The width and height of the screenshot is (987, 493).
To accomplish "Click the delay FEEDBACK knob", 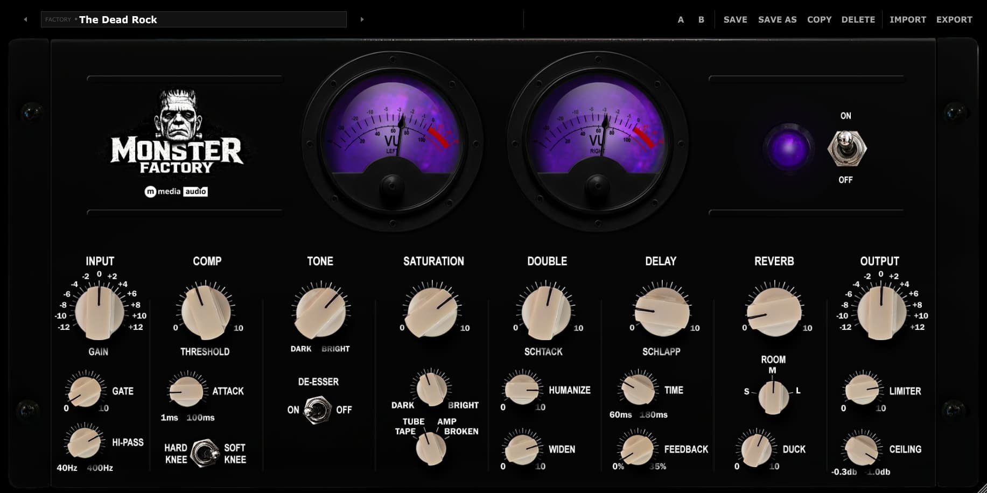I will tap(637, 449).
